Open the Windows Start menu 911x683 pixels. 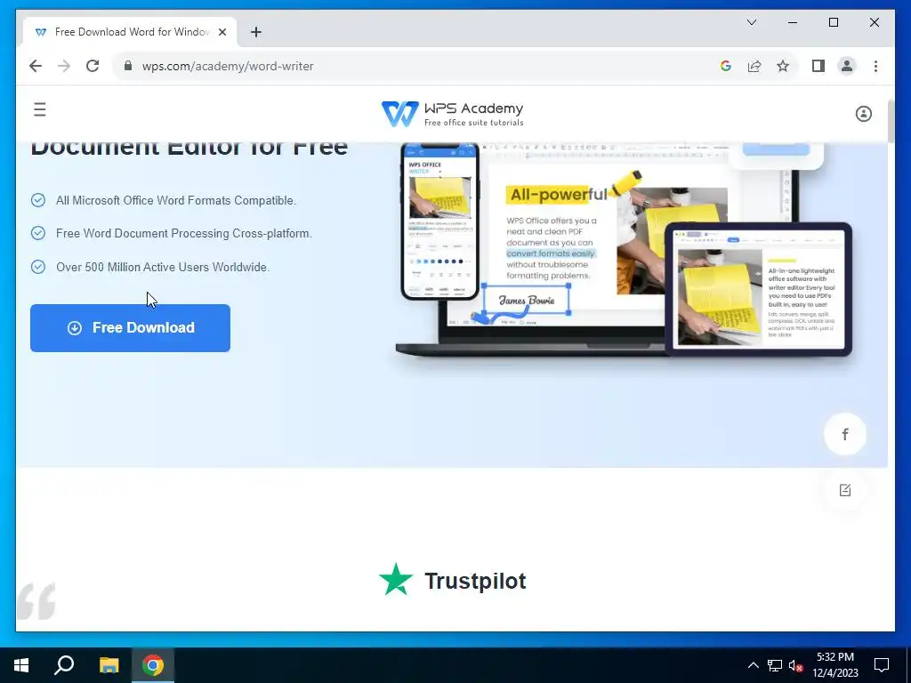point(21,665)
